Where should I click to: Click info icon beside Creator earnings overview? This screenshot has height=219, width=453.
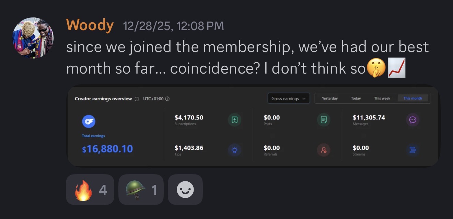137,99
